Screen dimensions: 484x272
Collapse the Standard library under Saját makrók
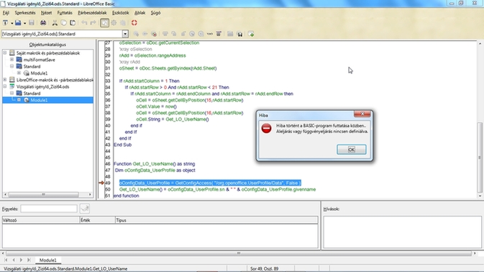tap(12, 66)
